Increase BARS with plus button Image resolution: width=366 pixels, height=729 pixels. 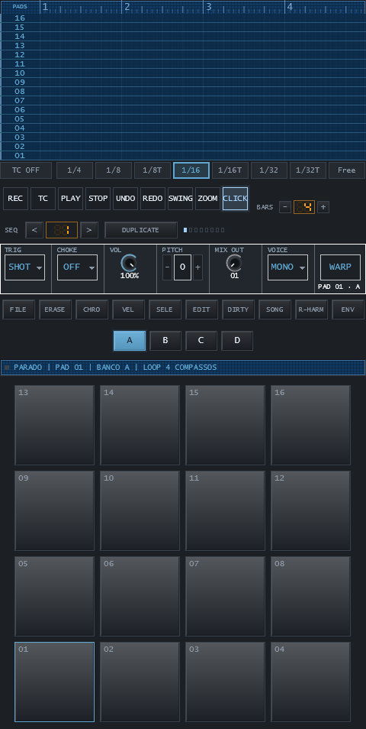click(x=323, y=207)
